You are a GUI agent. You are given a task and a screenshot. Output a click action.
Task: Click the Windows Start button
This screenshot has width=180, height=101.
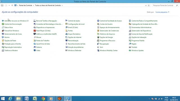point(3,98)
